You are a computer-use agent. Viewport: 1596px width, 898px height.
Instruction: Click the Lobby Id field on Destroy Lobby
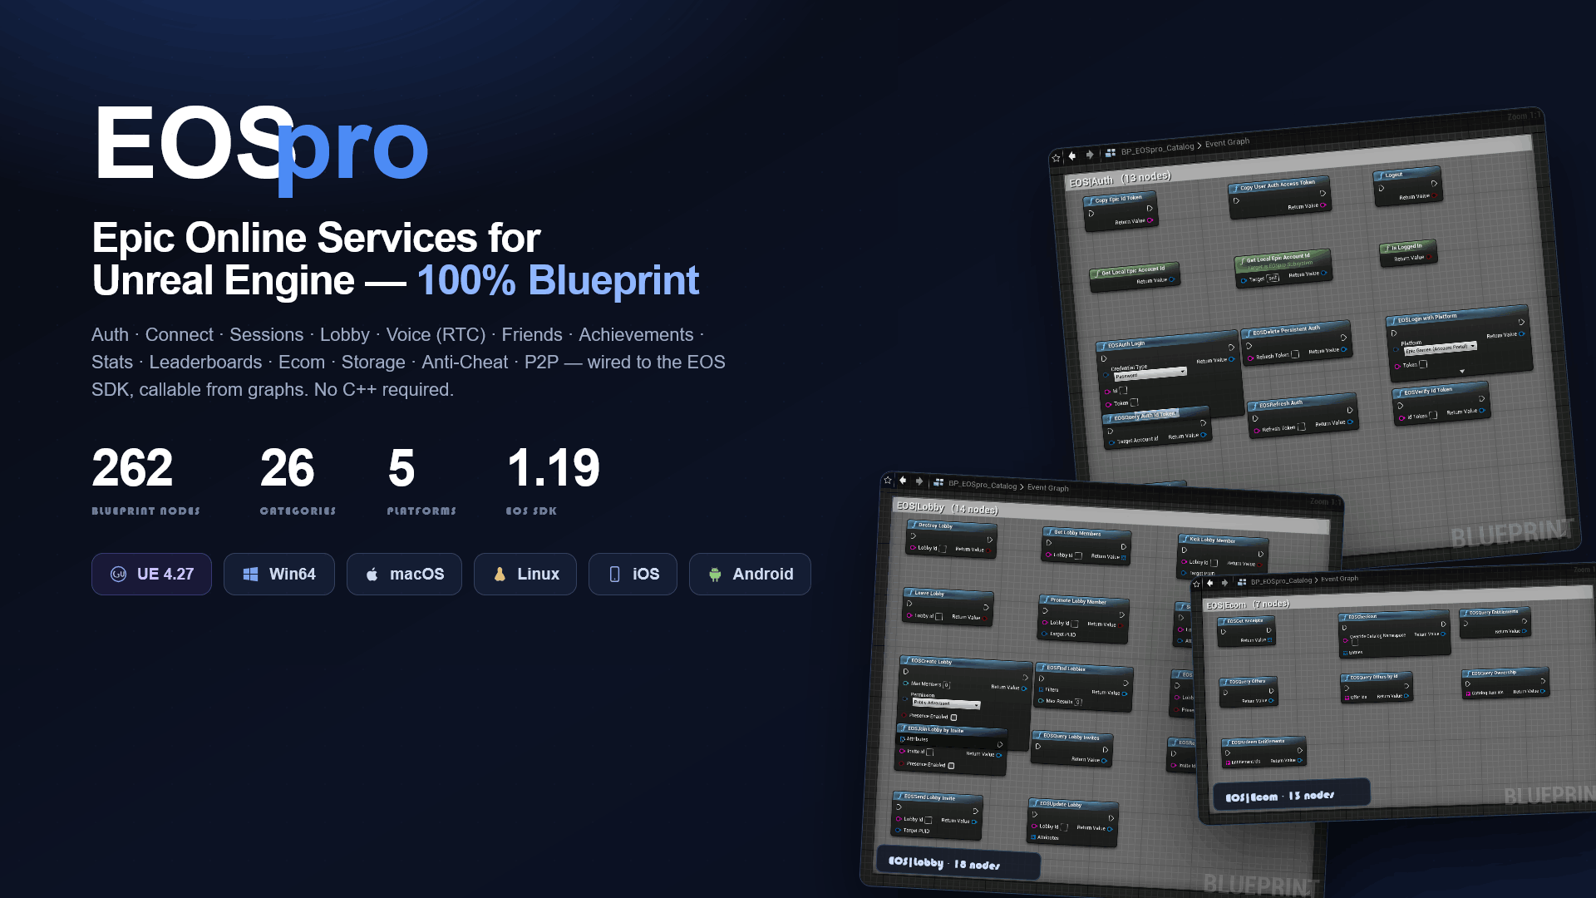[x=943, y=549]
